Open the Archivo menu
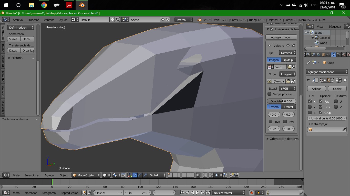Screen dimensions: 350x196 (18, 20)
